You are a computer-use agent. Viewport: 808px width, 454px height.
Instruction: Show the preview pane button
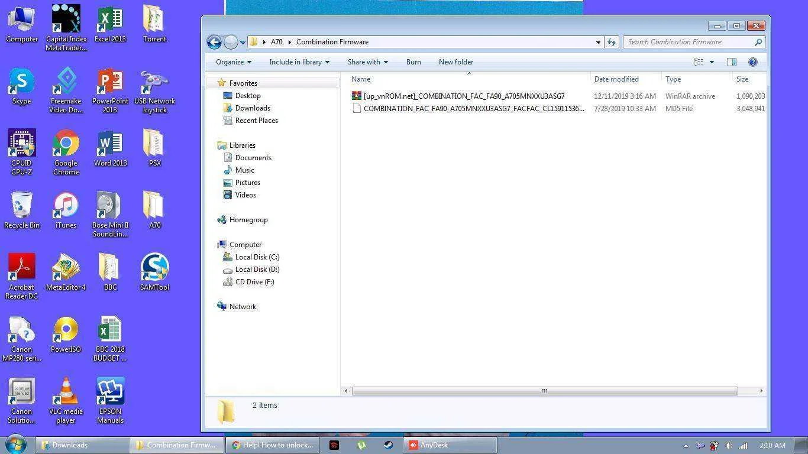(731, 62)
